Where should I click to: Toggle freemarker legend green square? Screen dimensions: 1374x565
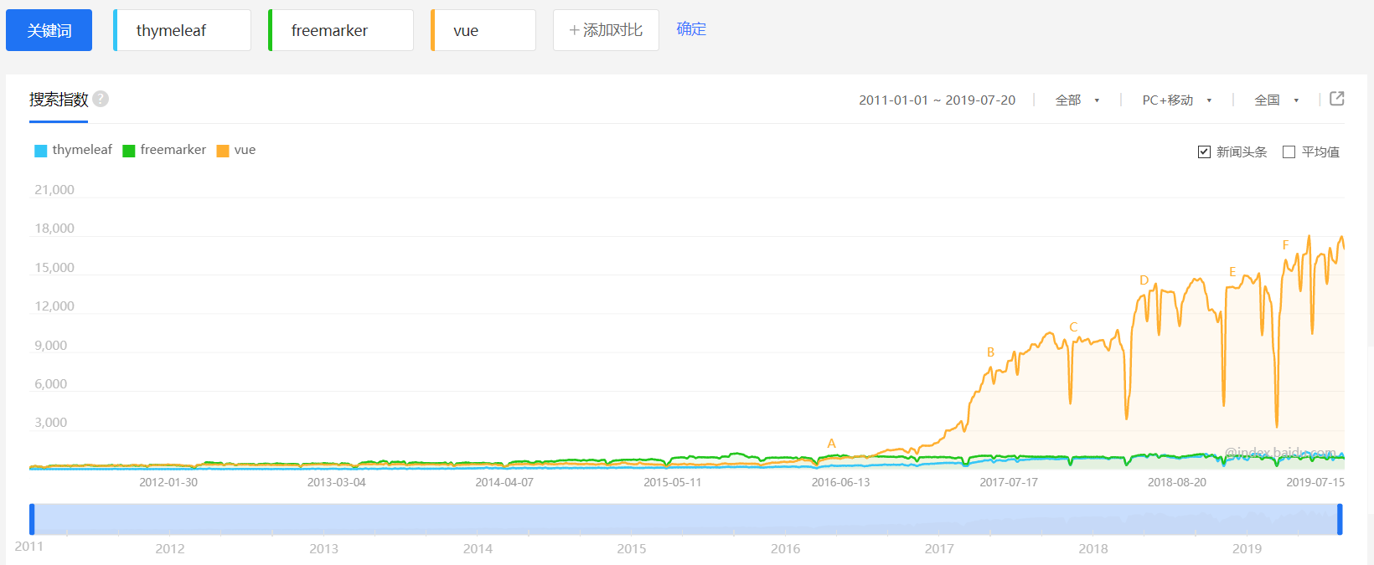click(x=129, y=151)
